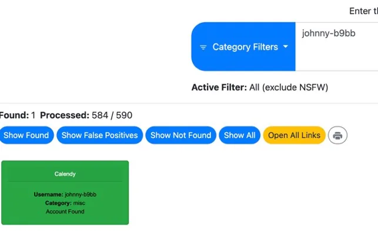
Task: Expand the Category Filters dropdown caret
Action: pos(286,46)
